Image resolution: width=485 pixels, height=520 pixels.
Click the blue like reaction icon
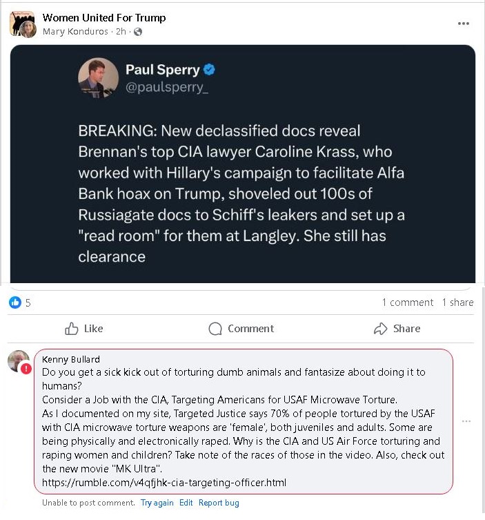click(x=15, y=302)
